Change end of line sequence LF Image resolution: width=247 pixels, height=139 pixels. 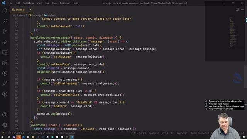tap(173, 133)
